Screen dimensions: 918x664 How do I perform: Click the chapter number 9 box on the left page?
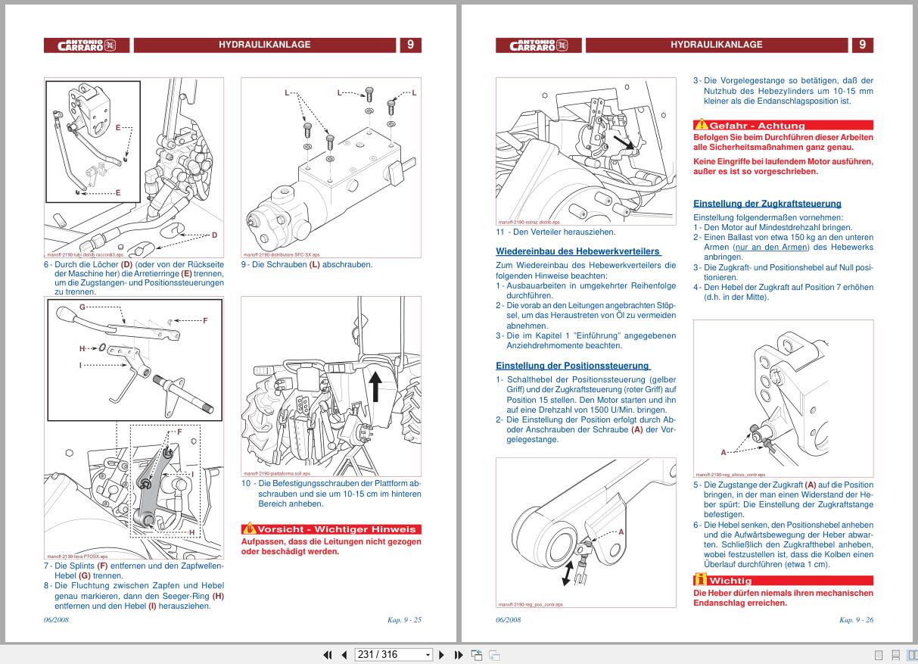pos(410,45)
